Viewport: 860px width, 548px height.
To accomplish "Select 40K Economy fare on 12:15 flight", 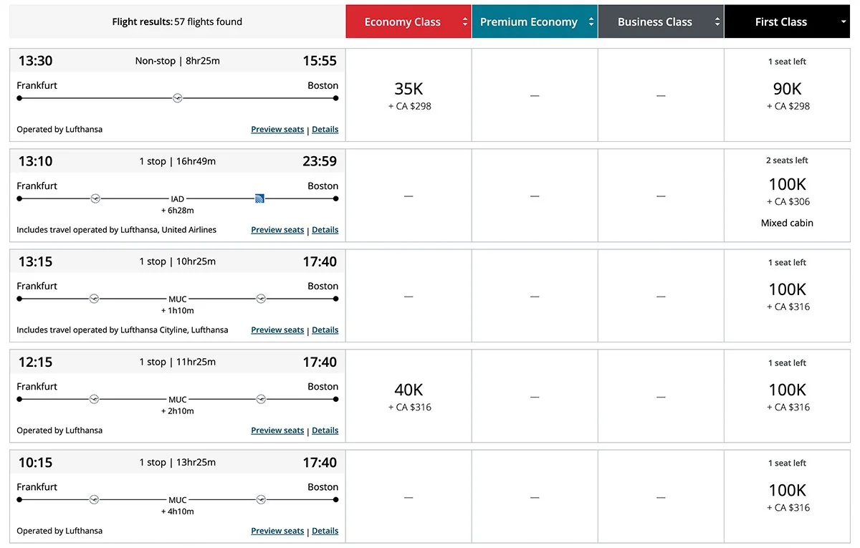I will click(x=408, y=396).
